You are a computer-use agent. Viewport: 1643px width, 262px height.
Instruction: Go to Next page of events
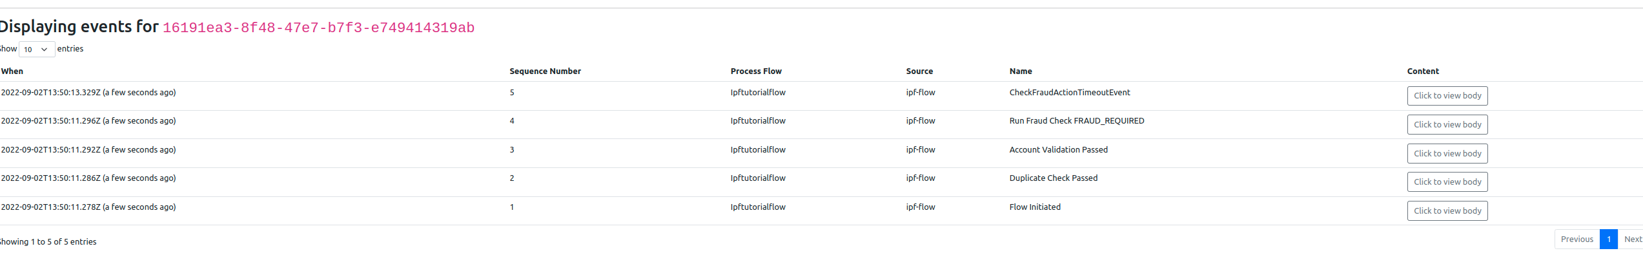click(x=1632, y=239)
